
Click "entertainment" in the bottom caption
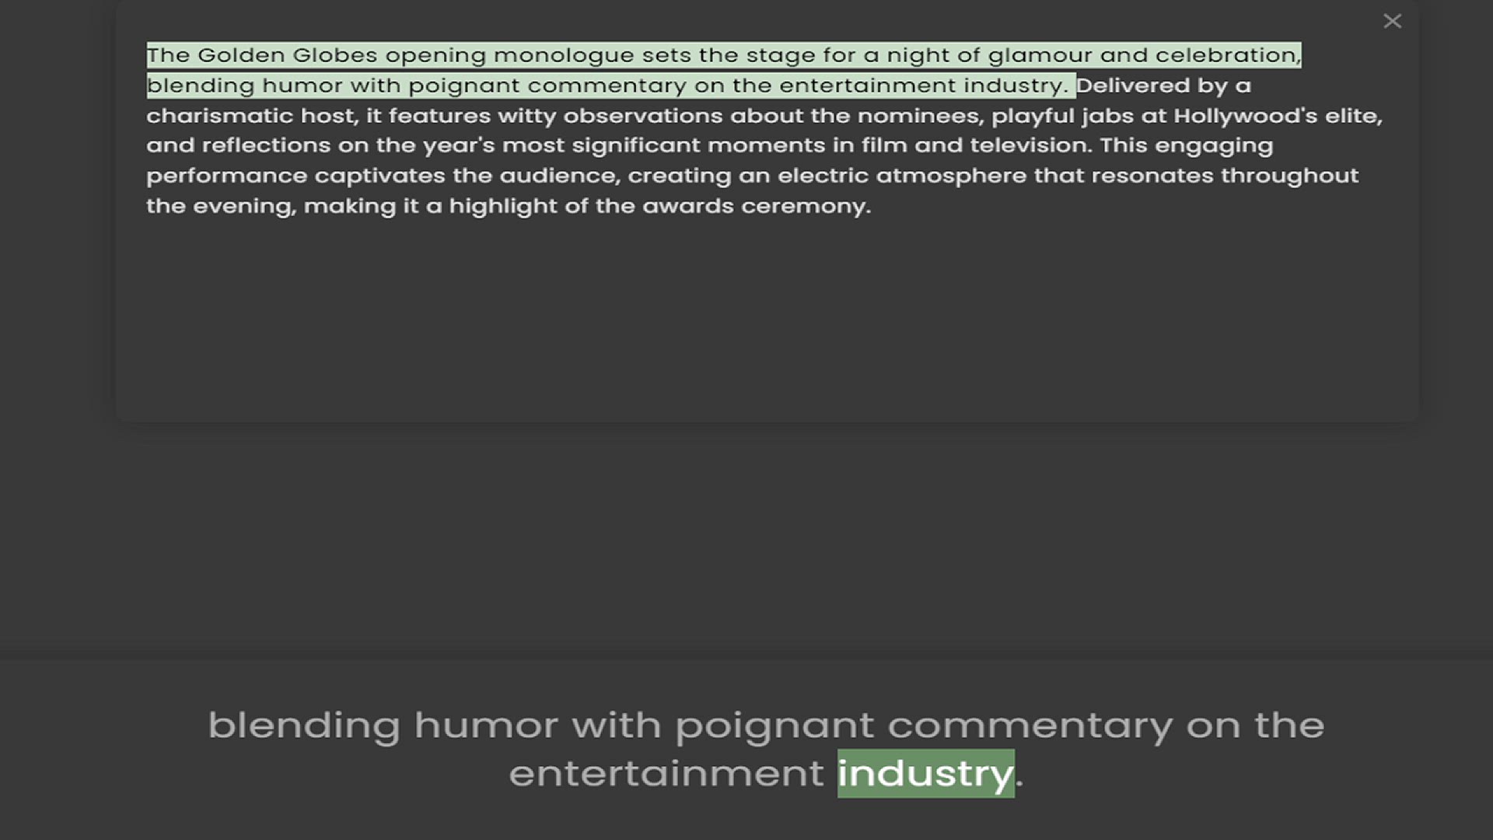click(x=666, y=773)
